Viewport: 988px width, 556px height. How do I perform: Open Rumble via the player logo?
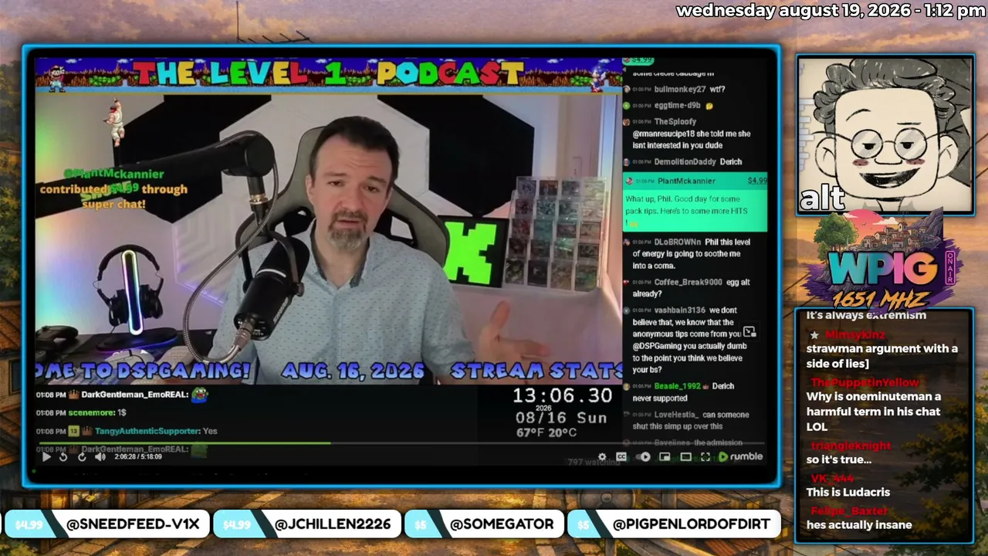pyautogui.click(x=740, y=457)
